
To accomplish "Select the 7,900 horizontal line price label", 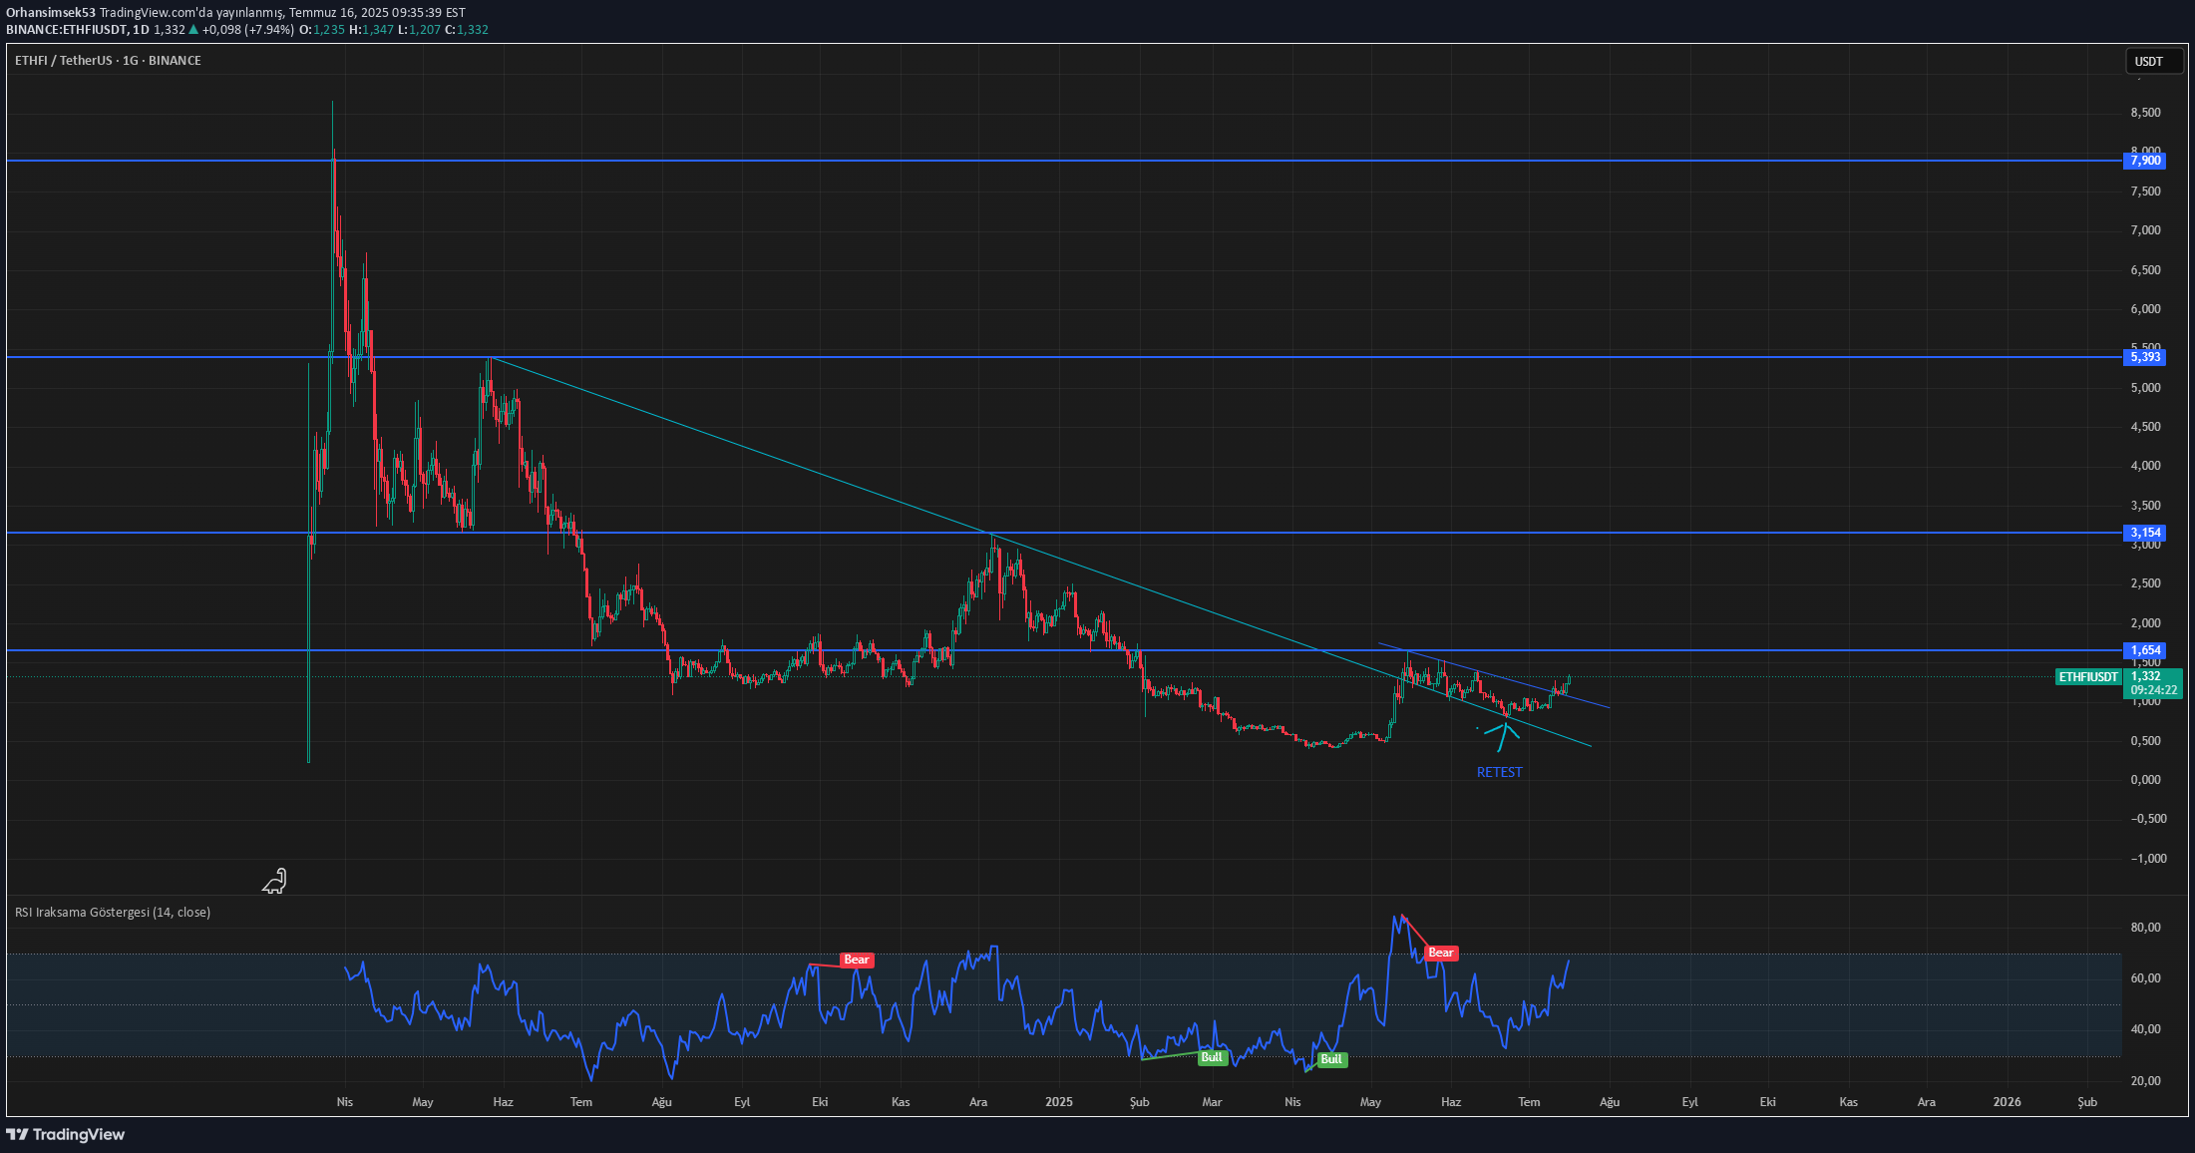I will coord(2145,161).
